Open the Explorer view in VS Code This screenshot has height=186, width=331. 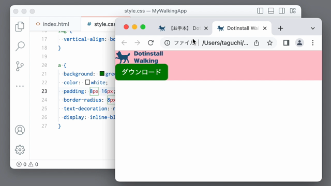(x=20, y=26)
